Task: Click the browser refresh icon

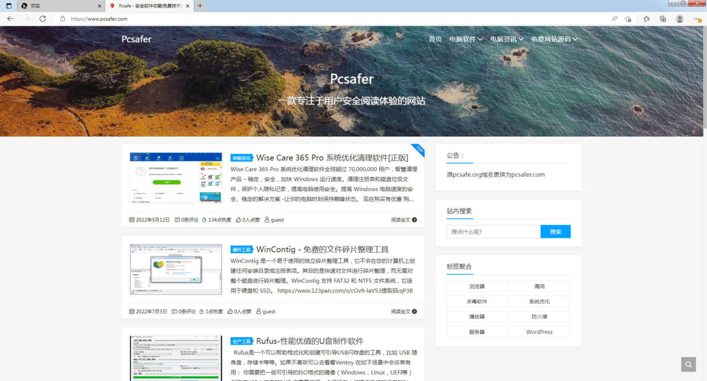Action: 42,19
